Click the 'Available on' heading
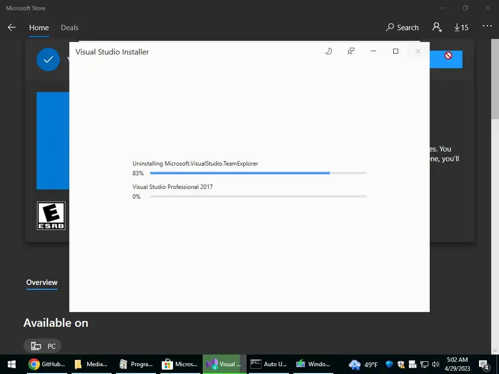The image size is (499, 374). [x=56, y=323]
